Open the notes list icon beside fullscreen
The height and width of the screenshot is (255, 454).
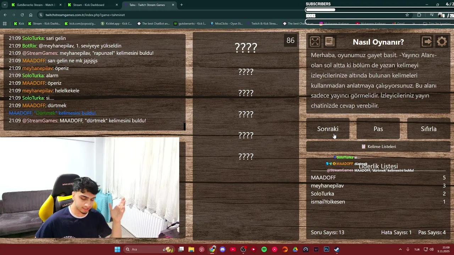(330, 42)
